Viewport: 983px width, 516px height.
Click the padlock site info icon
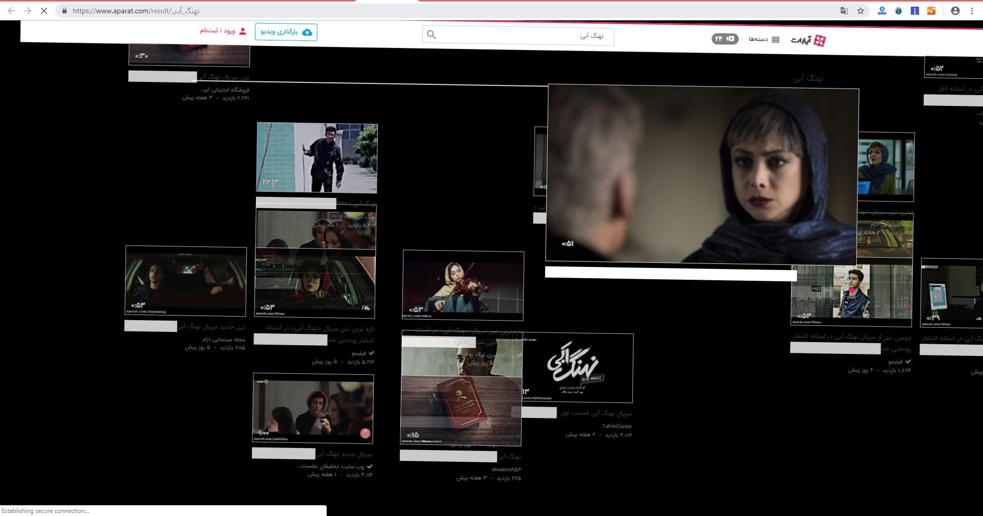click(64, 11)
